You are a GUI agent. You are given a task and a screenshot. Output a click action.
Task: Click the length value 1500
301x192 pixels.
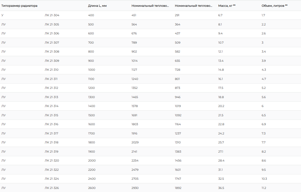pyautogui.click(x=91, y=115)
